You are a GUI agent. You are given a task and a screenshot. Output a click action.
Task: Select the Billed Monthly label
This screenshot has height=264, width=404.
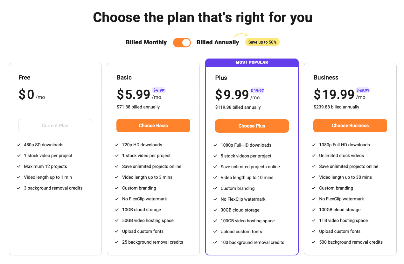146,42
